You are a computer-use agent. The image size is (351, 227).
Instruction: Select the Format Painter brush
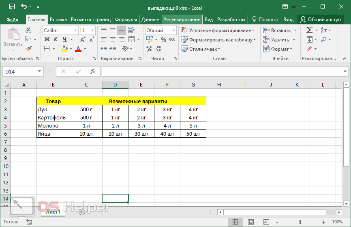click(28, 49)
